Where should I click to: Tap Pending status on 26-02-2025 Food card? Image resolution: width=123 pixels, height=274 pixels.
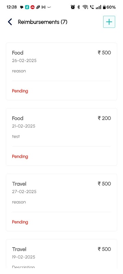tap(20, 91)
